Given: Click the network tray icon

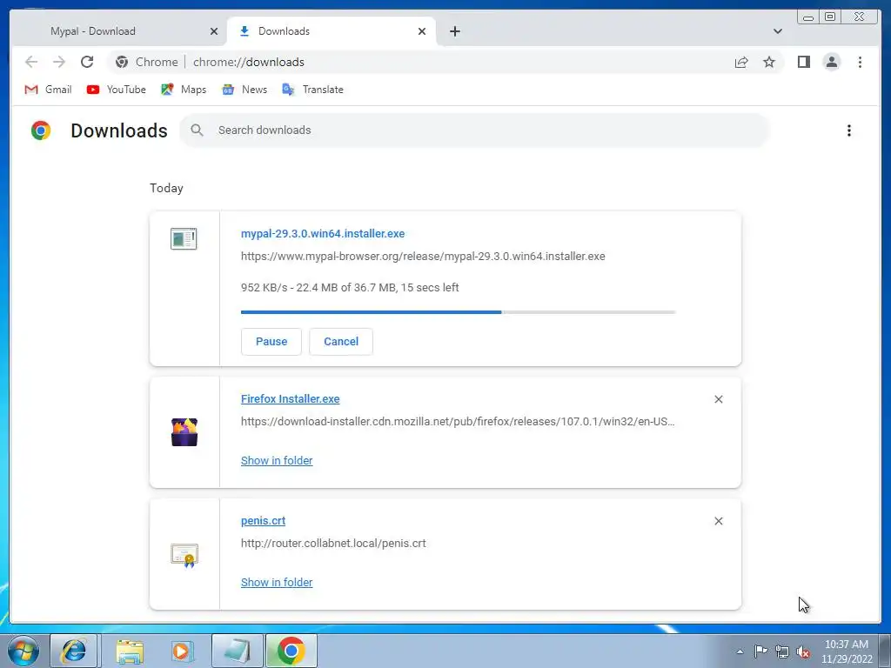Looking at the screenshot, I should [782, 651].
